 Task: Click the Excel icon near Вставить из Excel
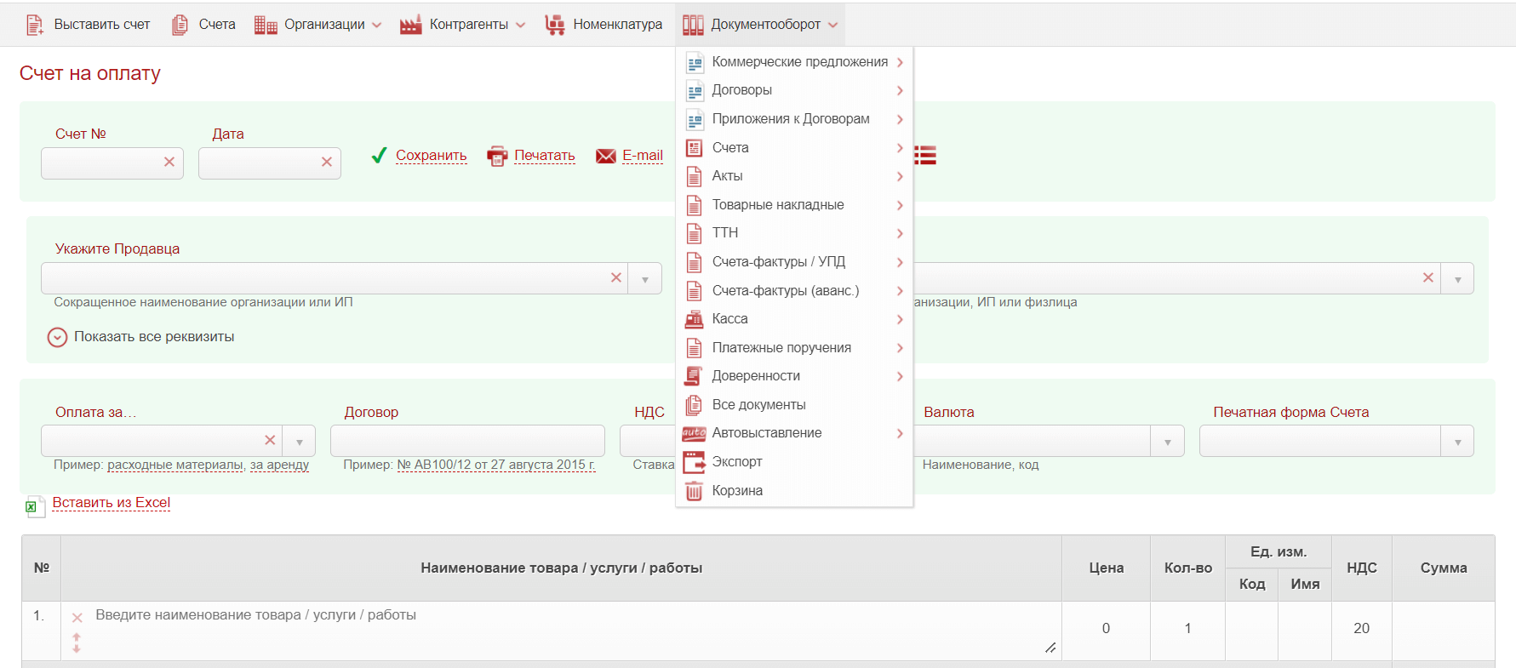35,506
